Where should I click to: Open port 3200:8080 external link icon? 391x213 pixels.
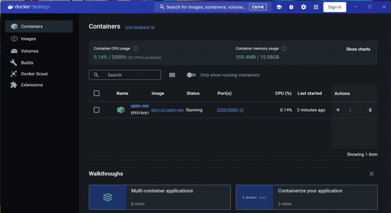241,110
